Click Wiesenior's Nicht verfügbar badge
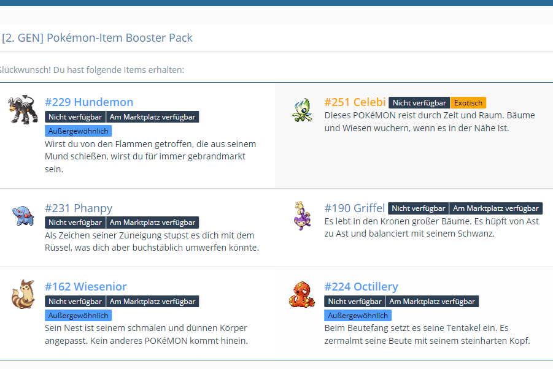The width and height of the screenshot is (553, 369). (x=75, y=302)
